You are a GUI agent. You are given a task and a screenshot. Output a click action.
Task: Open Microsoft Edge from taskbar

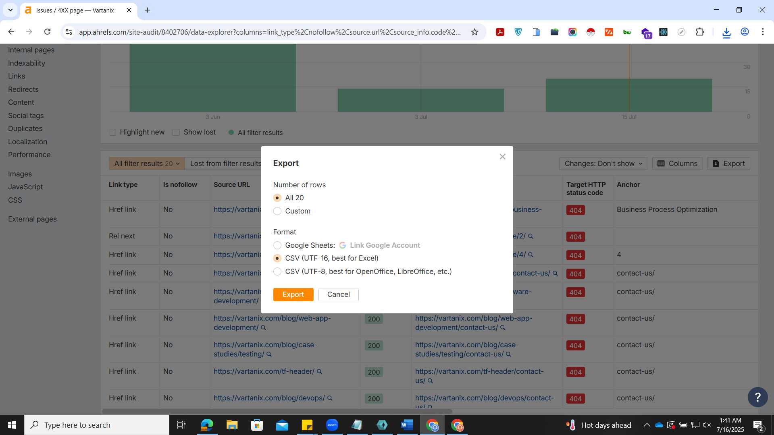[207, 425]
